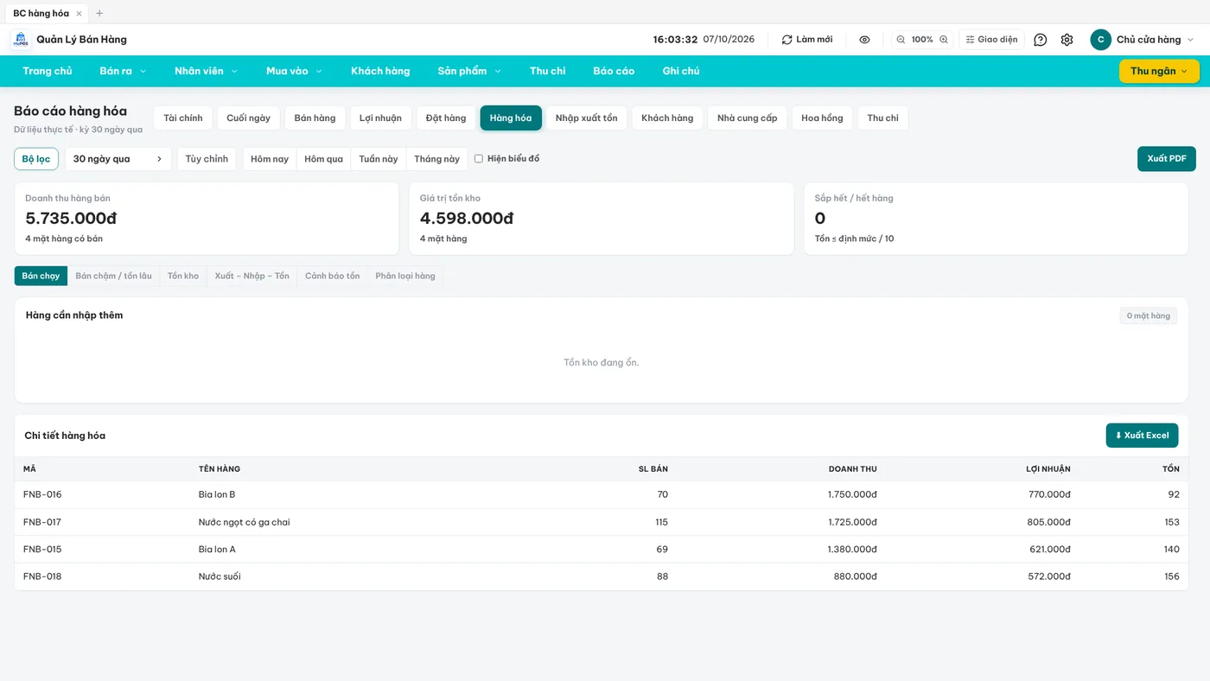
Task: Open the Hoa hồng report tab
Action: click(x=822, y=118)
